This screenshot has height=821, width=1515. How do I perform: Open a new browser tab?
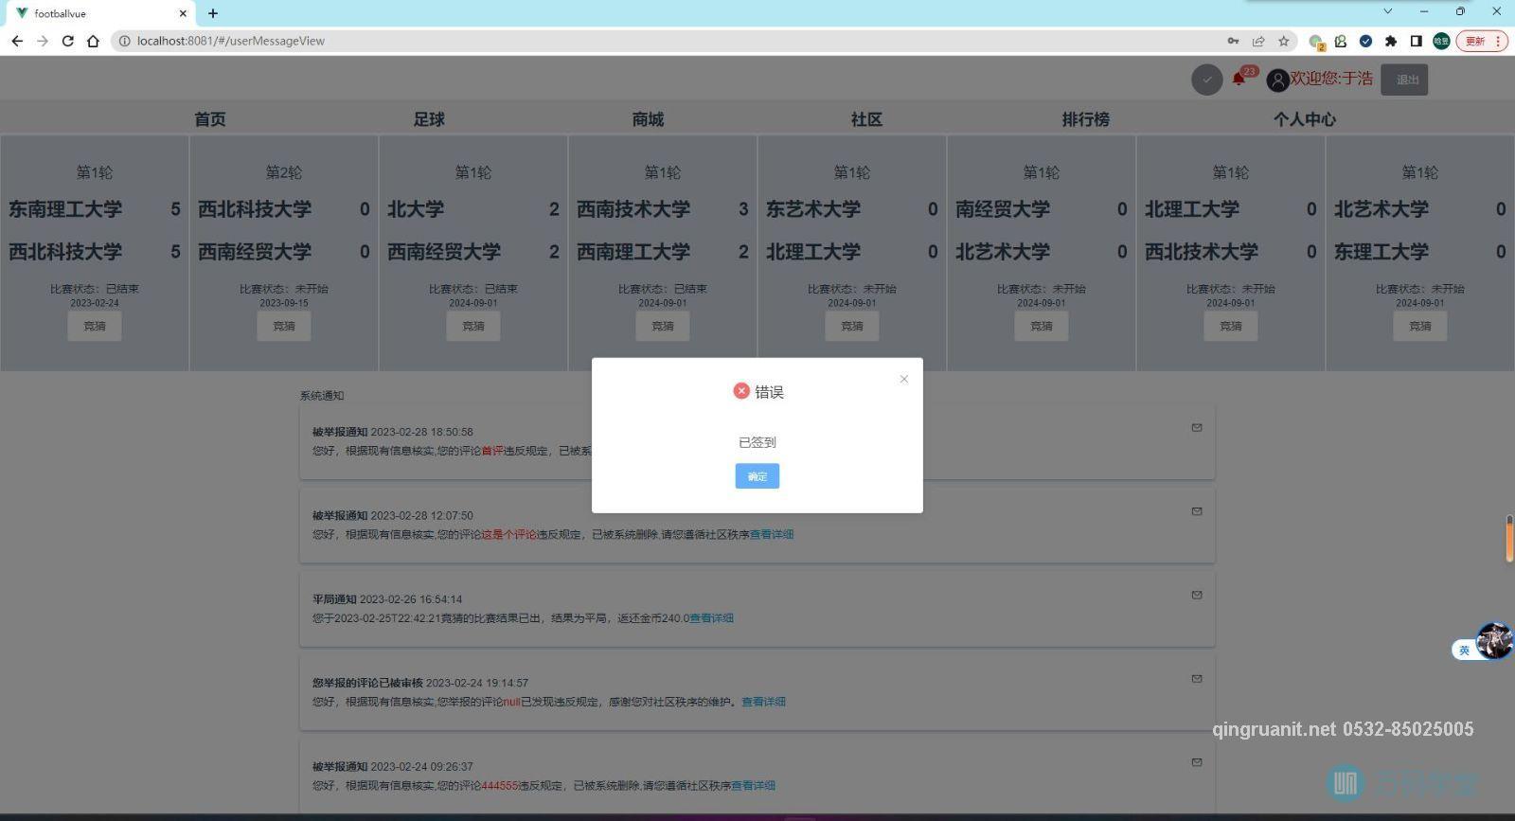point(213,13)
